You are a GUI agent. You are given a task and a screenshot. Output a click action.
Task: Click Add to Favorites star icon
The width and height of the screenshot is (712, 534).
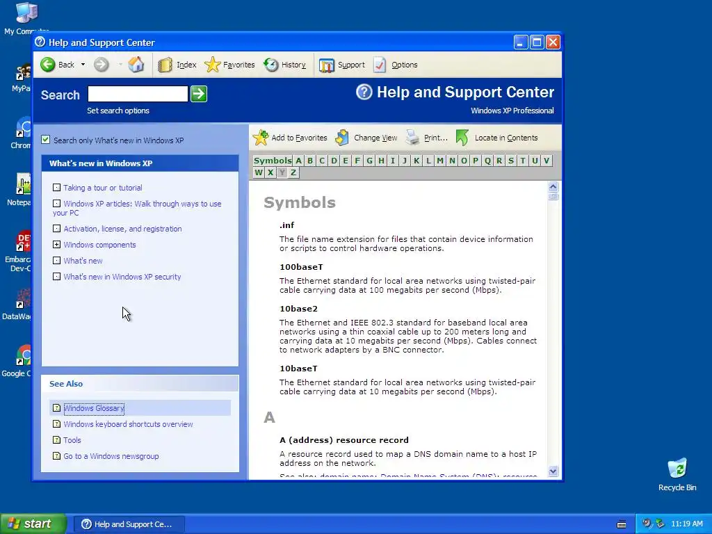tap(261, 137)
